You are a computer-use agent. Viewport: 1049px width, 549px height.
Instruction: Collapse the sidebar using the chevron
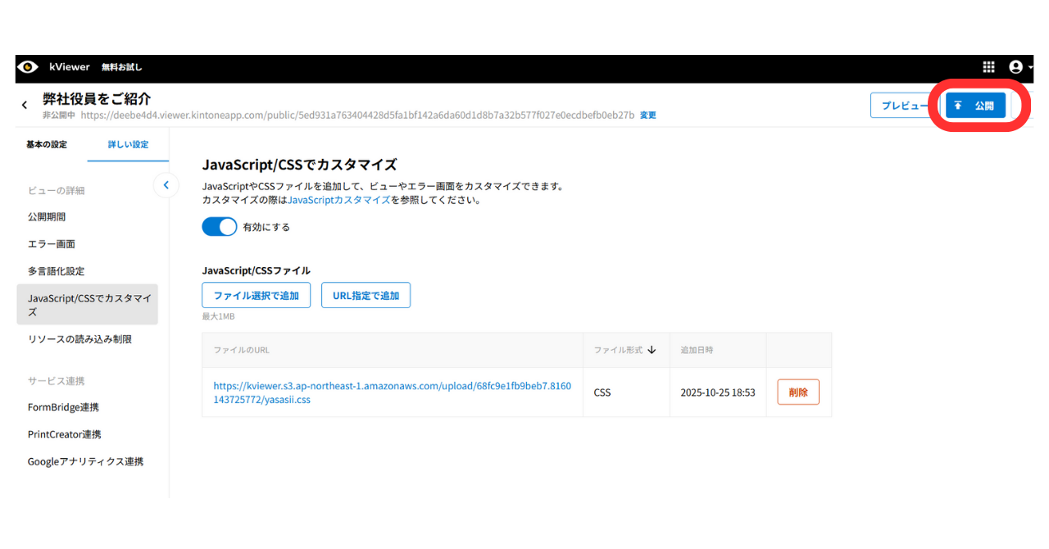(166, 185)
